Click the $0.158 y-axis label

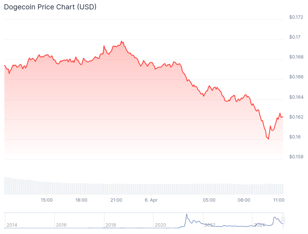pos(297,157)
